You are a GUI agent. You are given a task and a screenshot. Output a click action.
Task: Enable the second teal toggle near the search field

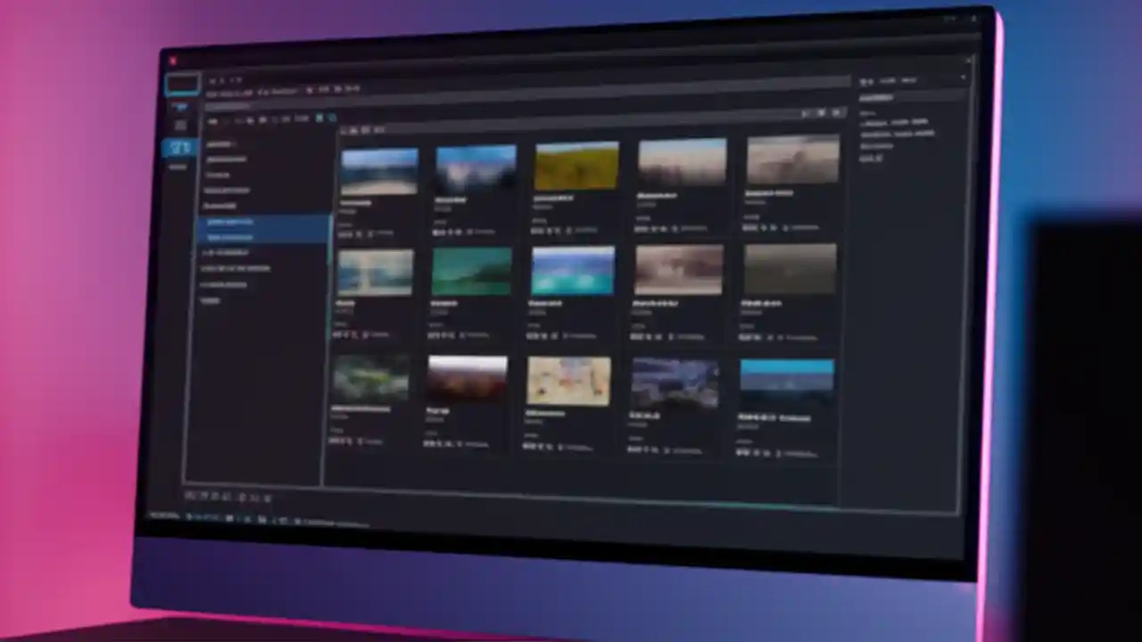332,118
